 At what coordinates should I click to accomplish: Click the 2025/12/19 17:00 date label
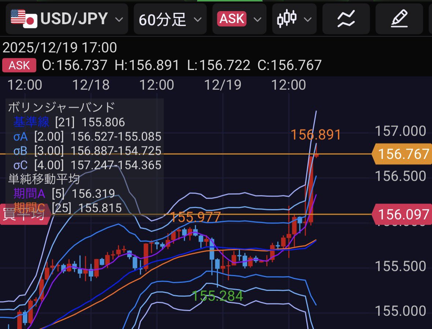59,47
